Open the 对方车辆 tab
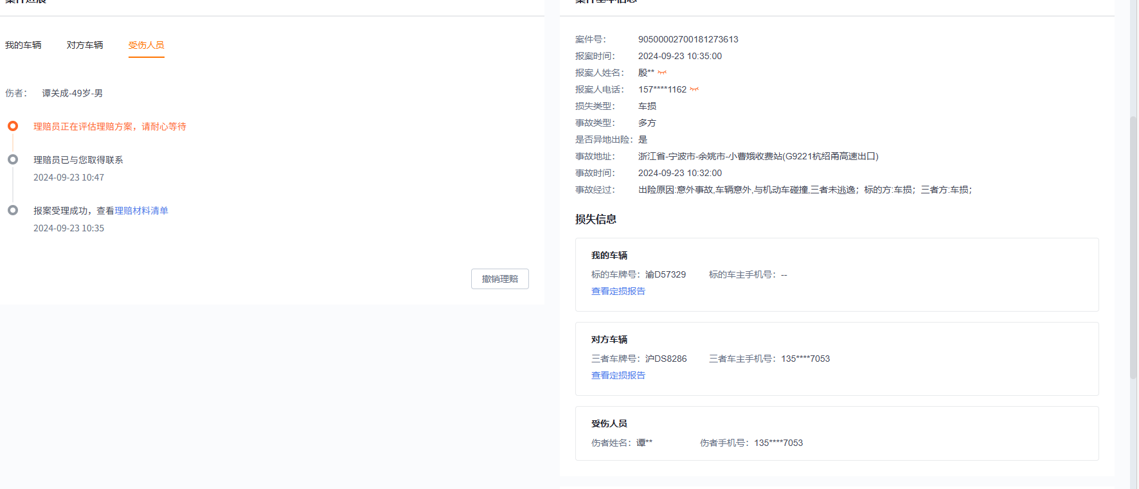 point(85,45)
